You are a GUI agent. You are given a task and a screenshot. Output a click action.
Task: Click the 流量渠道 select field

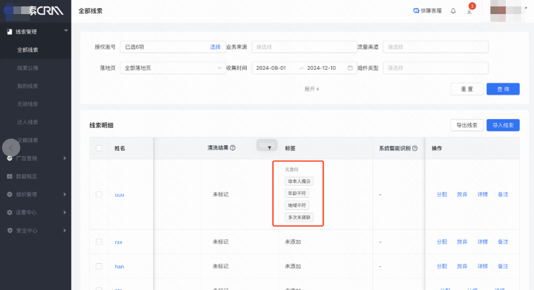point(435,47)
